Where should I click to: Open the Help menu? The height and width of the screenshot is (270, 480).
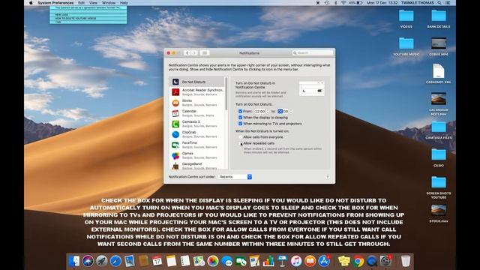click(124, 3)
